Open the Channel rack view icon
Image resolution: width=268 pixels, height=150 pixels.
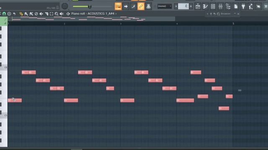tap(213, 7)
